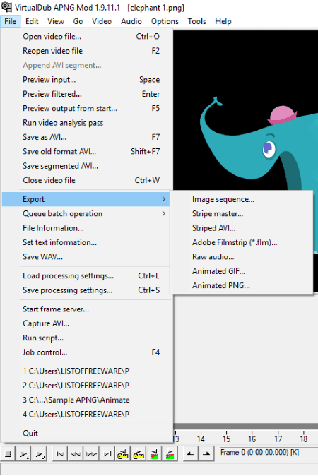
Task: Go to previous key frame
Action: click(x=123, y=454)
